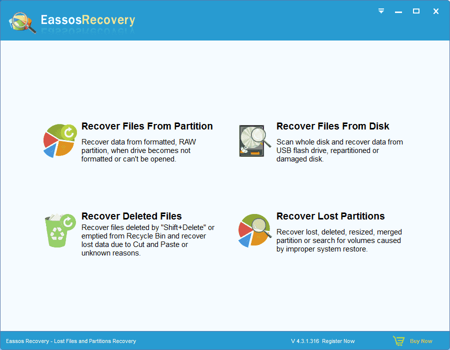Viewport: 450px width, 350px height.
Task: Click the description 'Recover files deleted by Shift+Delete'
Action: click(148, 240)
